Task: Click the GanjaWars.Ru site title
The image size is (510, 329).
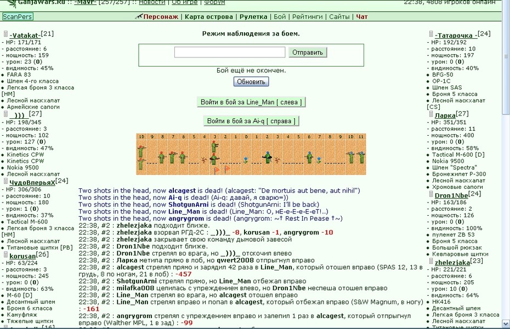Action: (41, 2)
